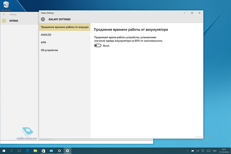231x154 pixels.
Task: Open the Windows Start menu
Action: coord(4,151)
